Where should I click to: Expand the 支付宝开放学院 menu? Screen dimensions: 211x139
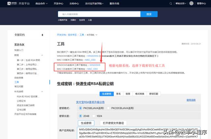coord(94,4)
